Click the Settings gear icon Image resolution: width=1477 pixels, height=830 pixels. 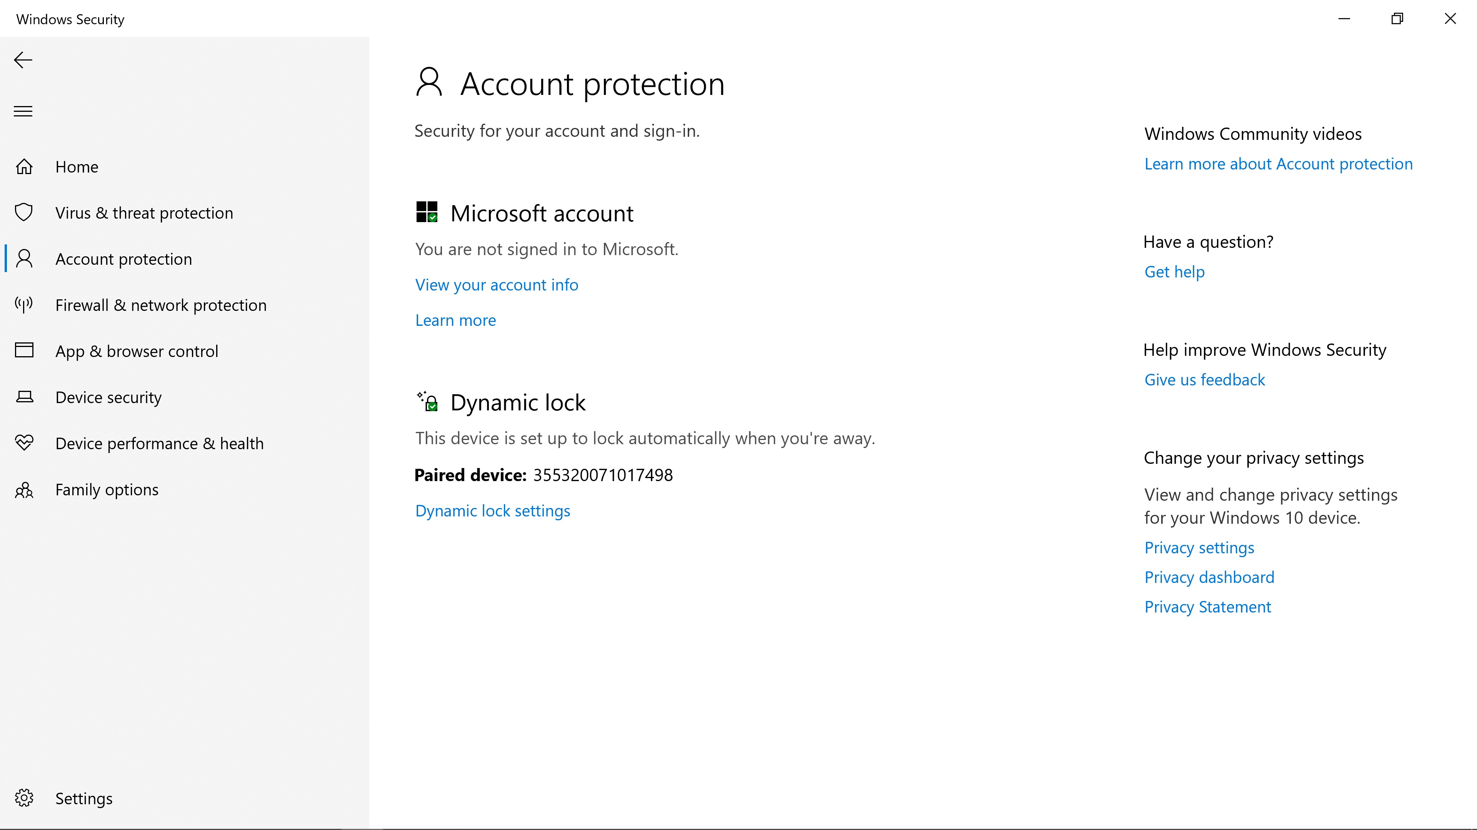click(24, 798)
